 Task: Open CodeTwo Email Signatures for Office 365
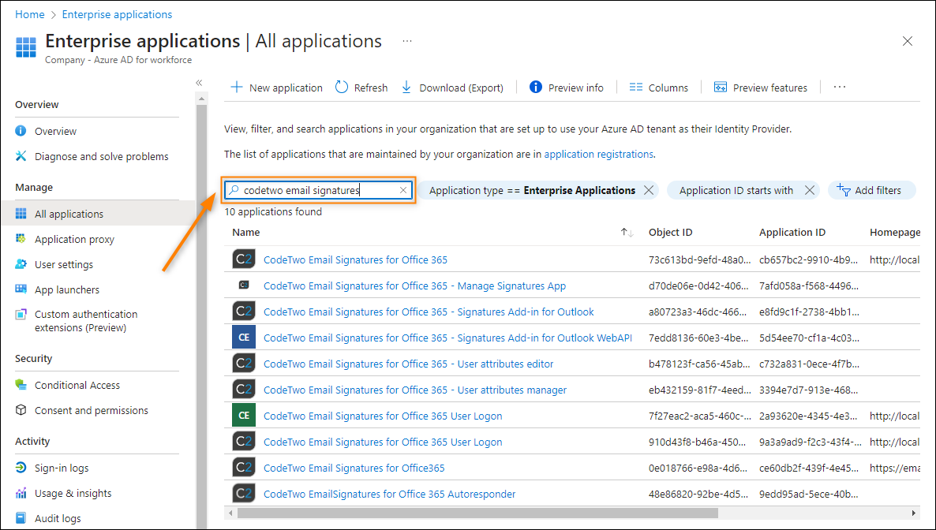click(x=354, y=259)
